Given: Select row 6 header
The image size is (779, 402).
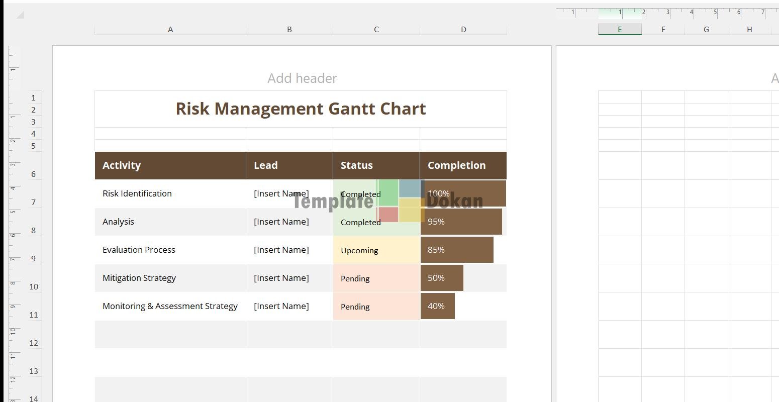Looking at the screenshot, I should point(34,174).
